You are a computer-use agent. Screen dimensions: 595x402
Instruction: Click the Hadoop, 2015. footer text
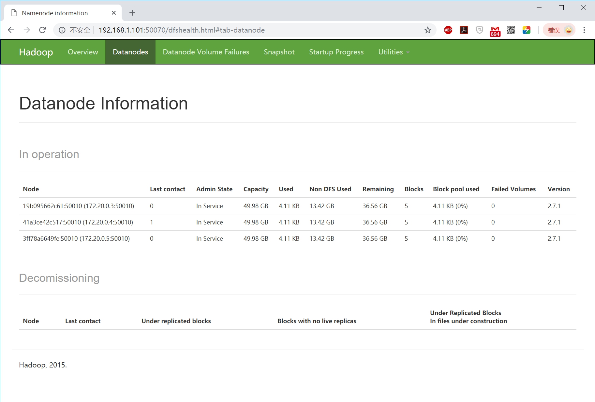pyautogui.click(x=43, y=365)
